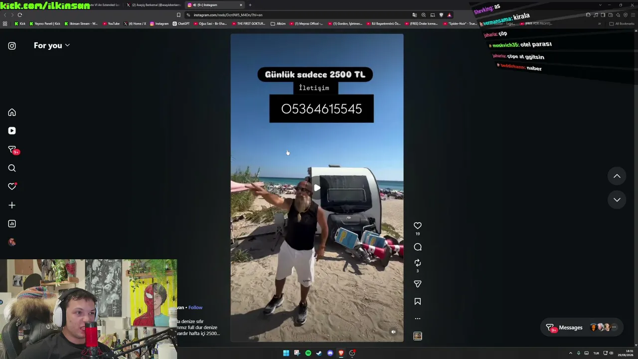Image resolution: width=638 pixels, height=359 pixels.
Task: Open the YouTube bookmark
Action: tap(111, 23)
